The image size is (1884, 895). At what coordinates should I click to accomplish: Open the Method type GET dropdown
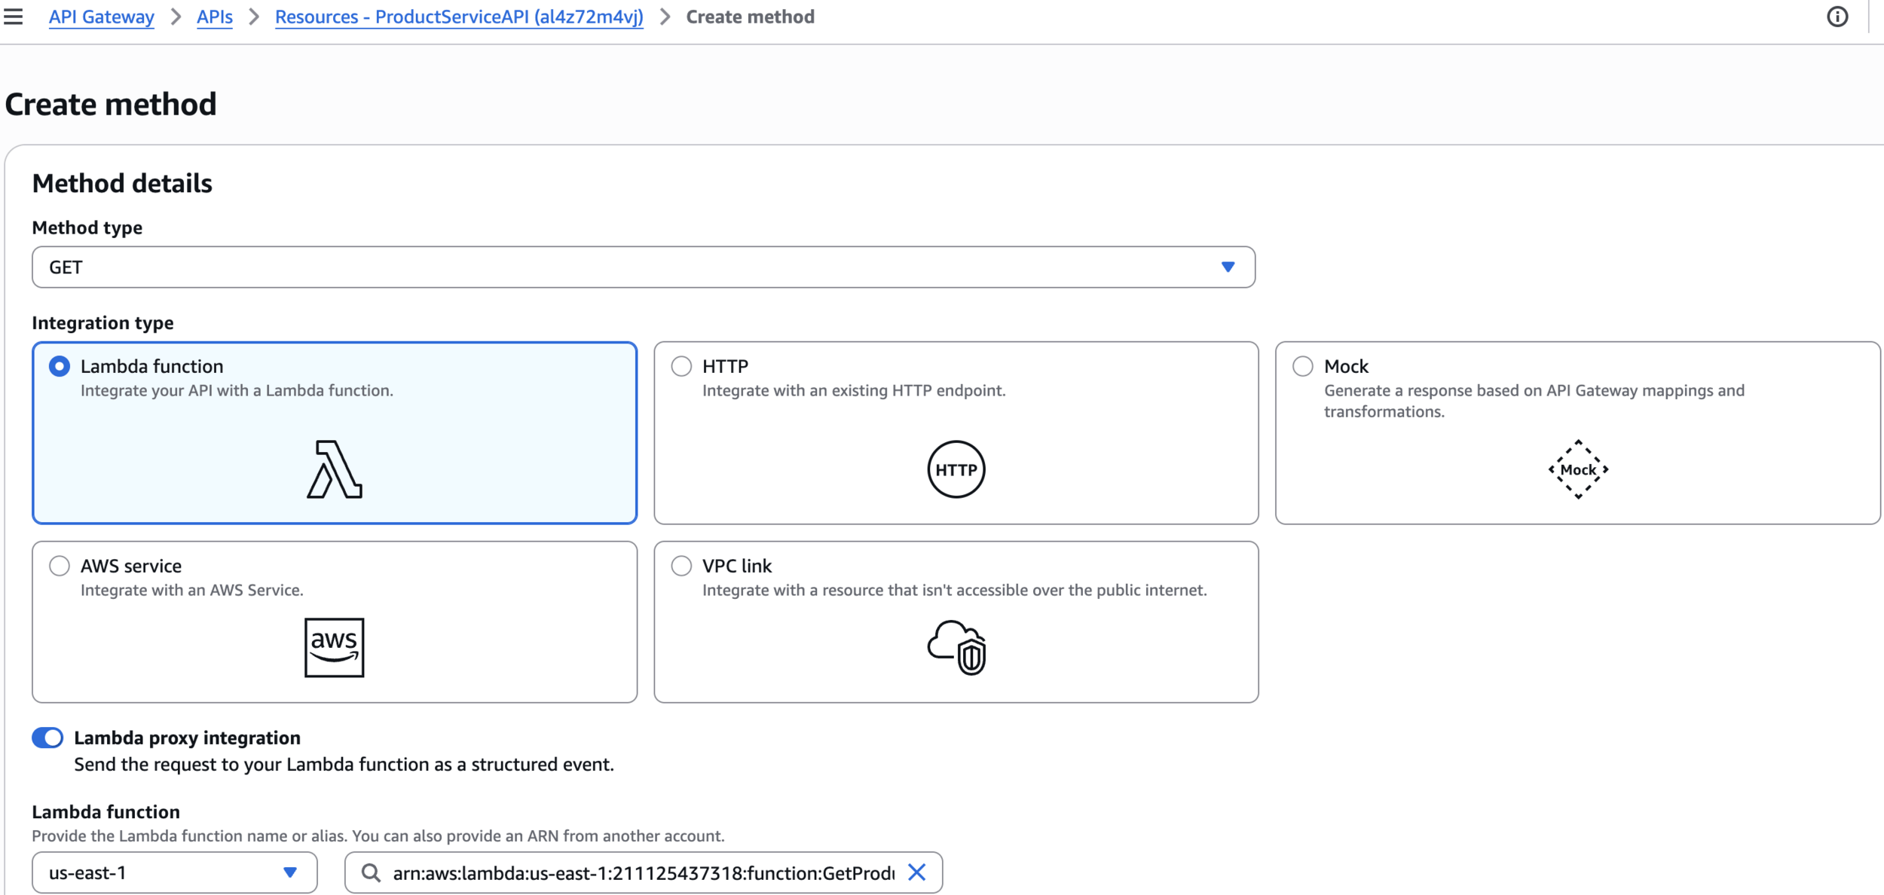[x=643, y=267]
